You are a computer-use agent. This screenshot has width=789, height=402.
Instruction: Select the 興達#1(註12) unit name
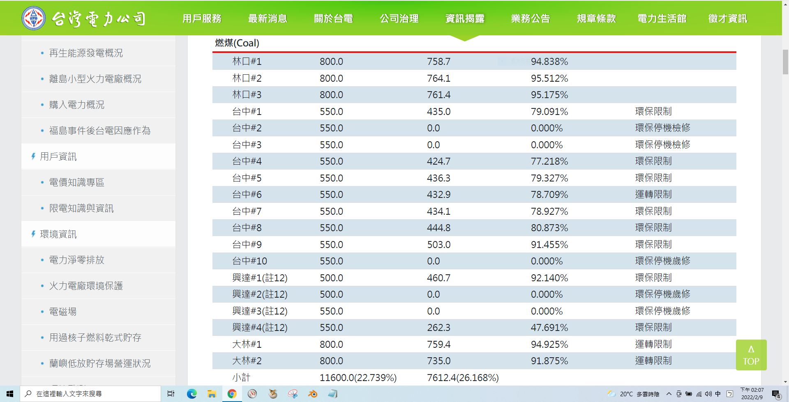pos(260,278)
